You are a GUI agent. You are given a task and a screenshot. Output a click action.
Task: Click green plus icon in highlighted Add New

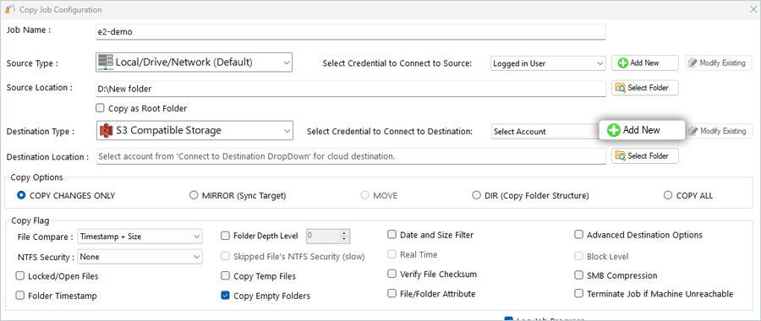pyautogui.click(x=614, y=130)
